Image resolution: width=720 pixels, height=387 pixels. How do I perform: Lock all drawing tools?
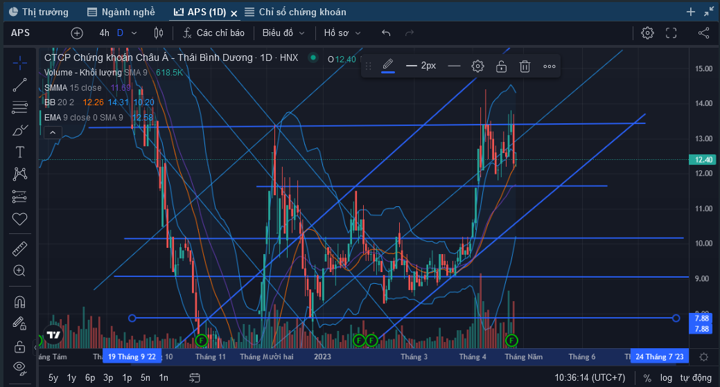(x=19, y=346)
